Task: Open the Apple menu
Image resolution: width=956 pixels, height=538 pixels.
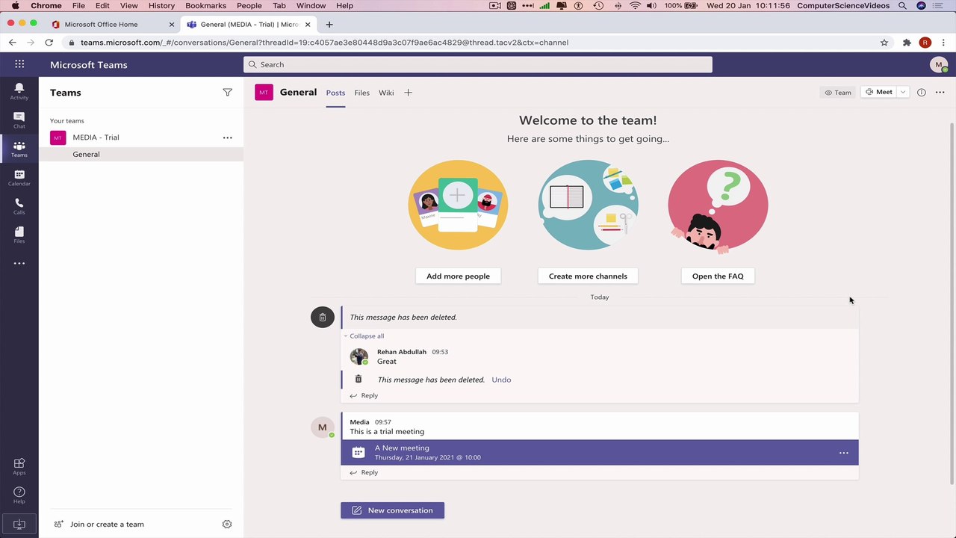Action: (15, 5)
